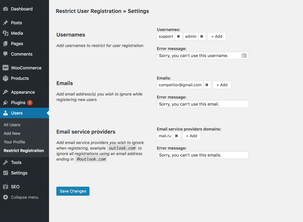303x222 pixels.
Task: Open the All Users submenu item
Action: (12, 125)
